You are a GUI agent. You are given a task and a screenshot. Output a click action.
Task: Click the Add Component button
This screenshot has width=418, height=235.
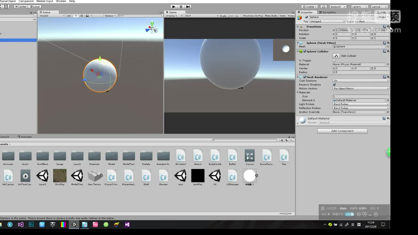point(342,131)
